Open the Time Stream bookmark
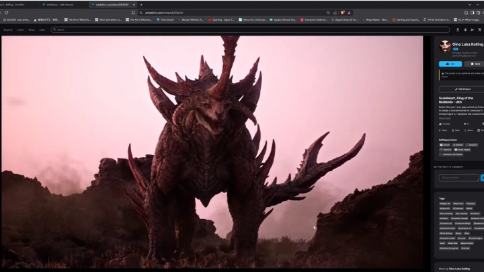484x272 pixels. 165,19
